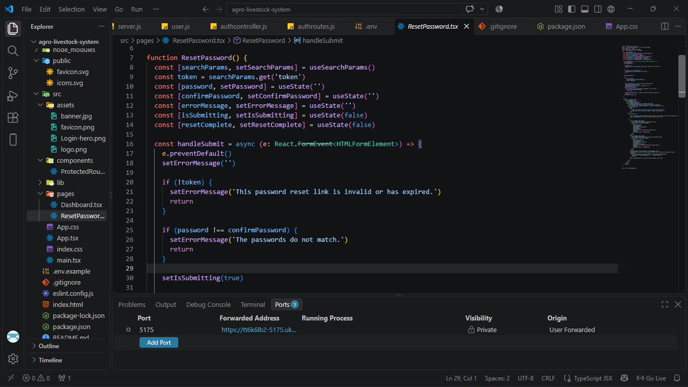Open the Accounts avatar menu
The width and height of the screenshot is (688, 387).
(13, 337)
